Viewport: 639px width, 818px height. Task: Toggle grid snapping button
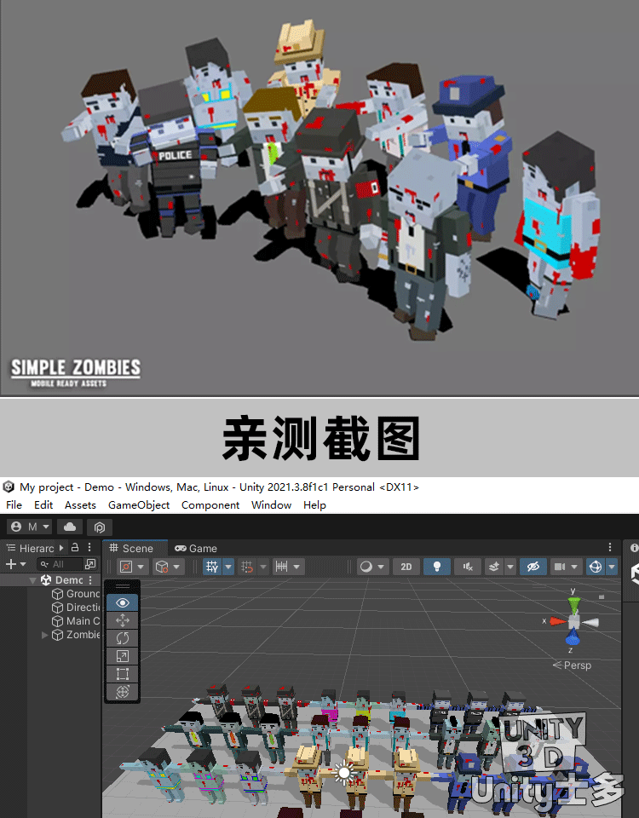(x=212, y=567)
